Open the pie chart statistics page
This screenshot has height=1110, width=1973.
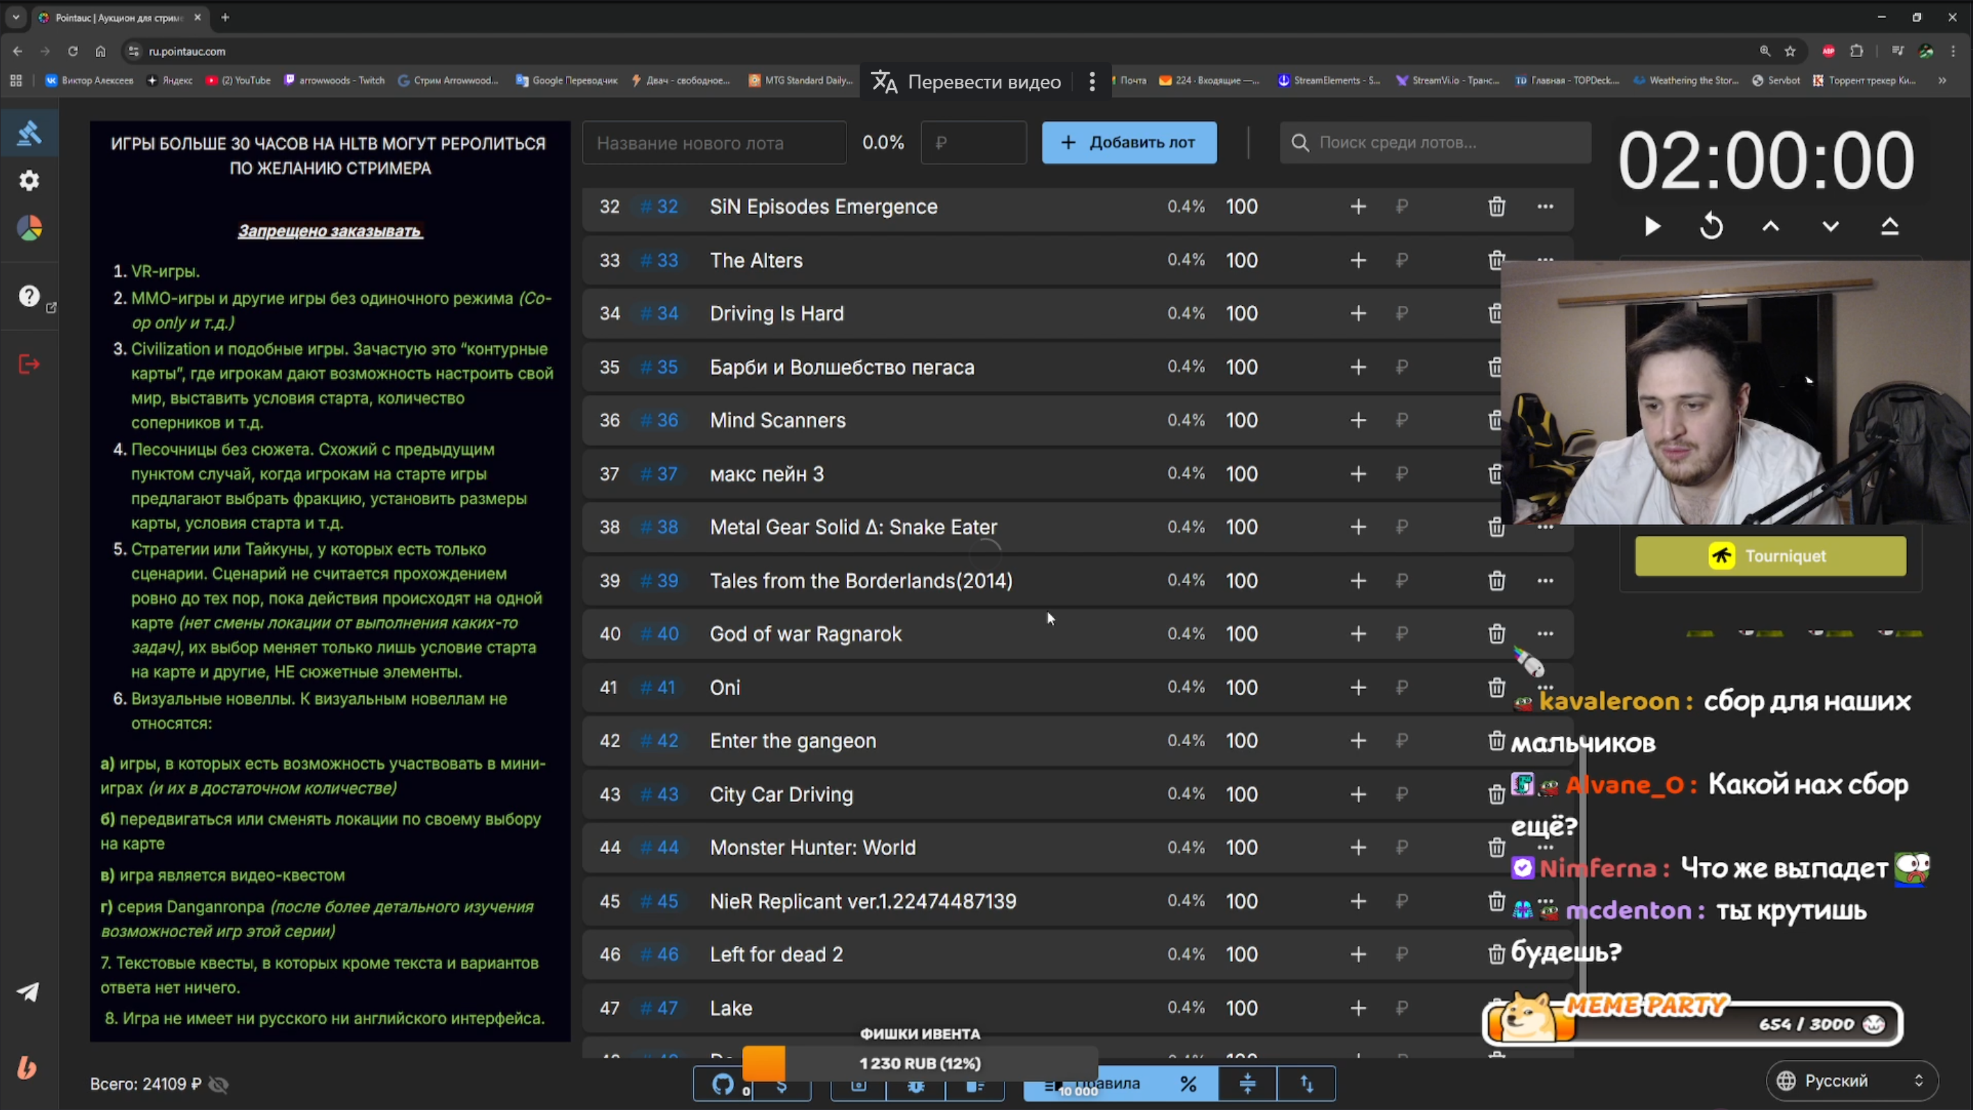(29, 229)
